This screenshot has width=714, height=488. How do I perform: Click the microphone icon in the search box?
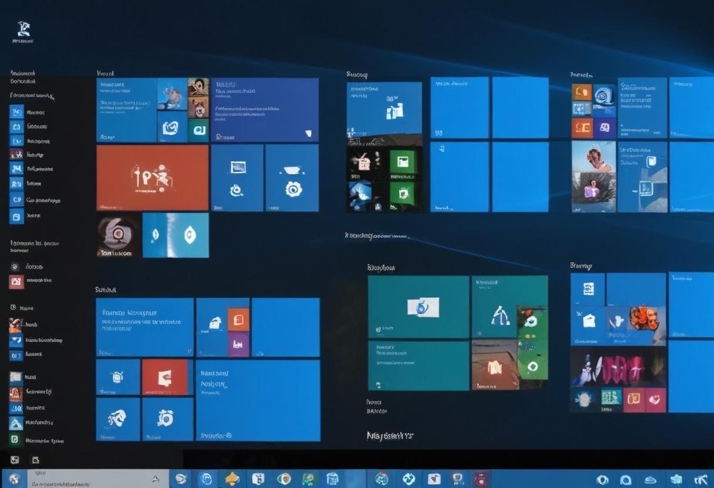(x=155, y=479)
